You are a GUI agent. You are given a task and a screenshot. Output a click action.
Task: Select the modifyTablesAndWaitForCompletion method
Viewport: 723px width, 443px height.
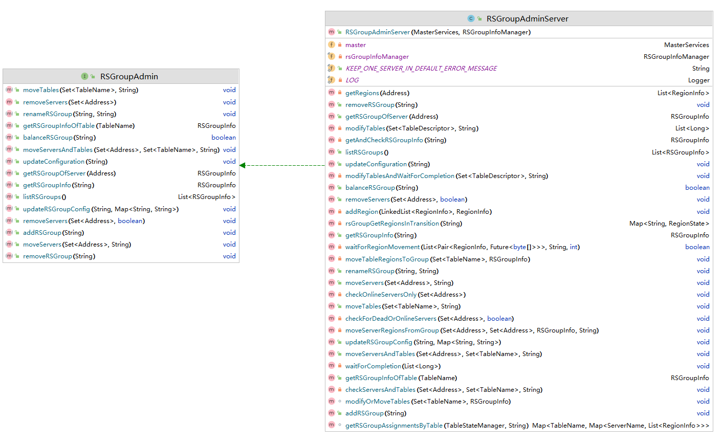coord(400,176)
